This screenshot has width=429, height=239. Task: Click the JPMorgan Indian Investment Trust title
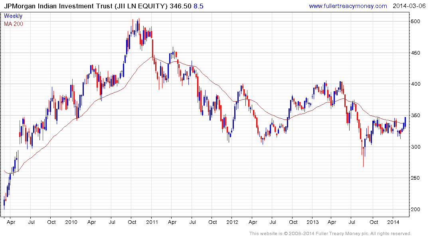pyautogui.click(x=85, y=6)
